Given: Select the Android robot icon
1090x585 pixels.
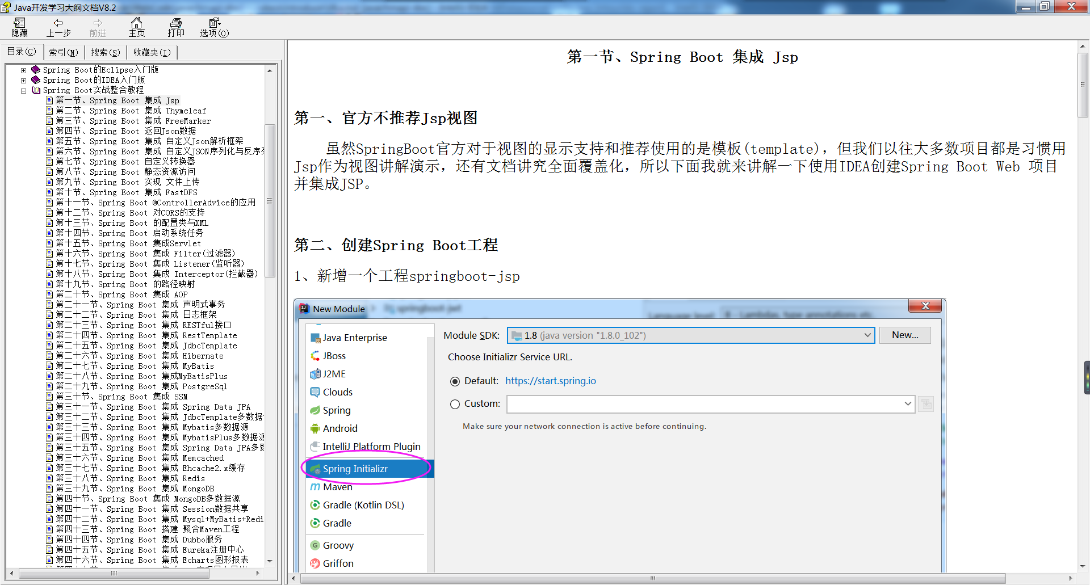Looking at the screenshot, I should [315, 428].
